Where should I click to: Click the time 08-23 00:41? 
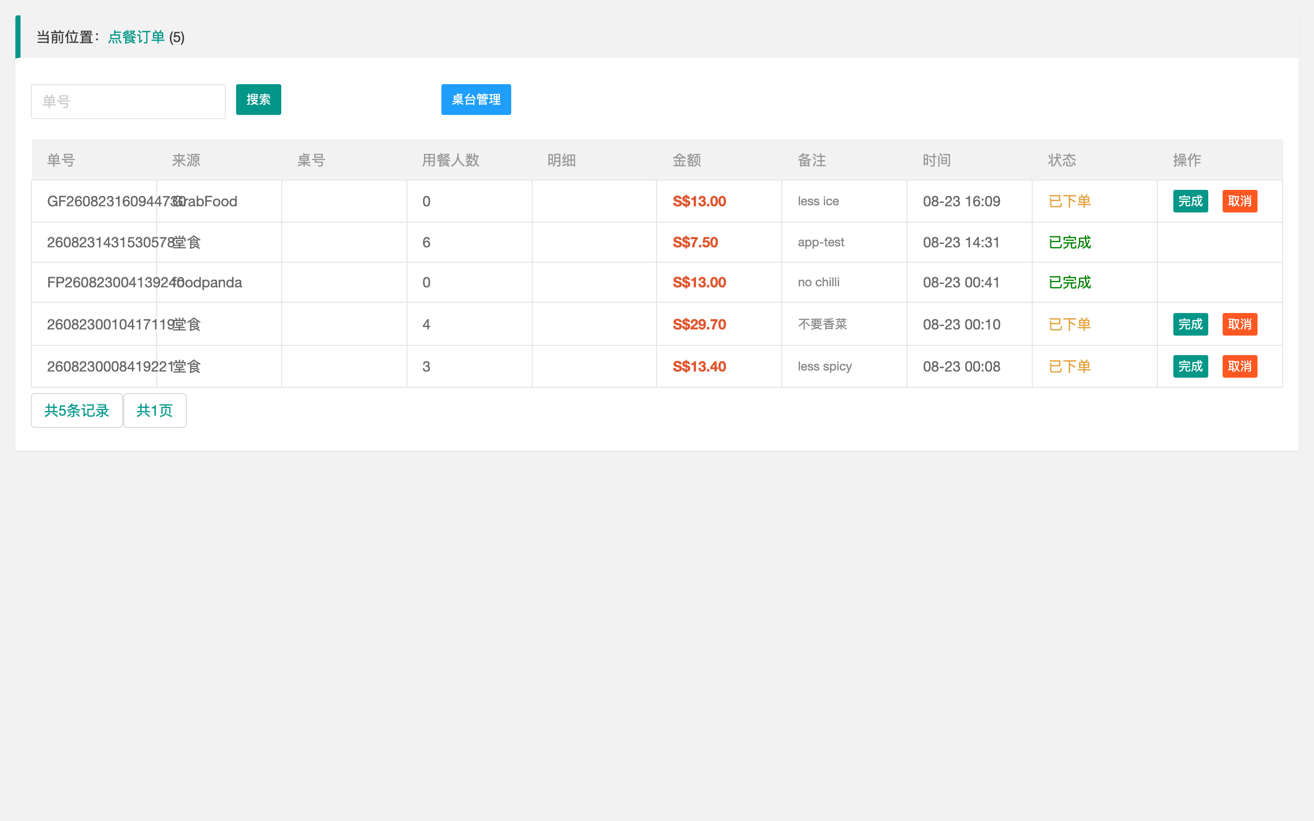tap(961, 282)
